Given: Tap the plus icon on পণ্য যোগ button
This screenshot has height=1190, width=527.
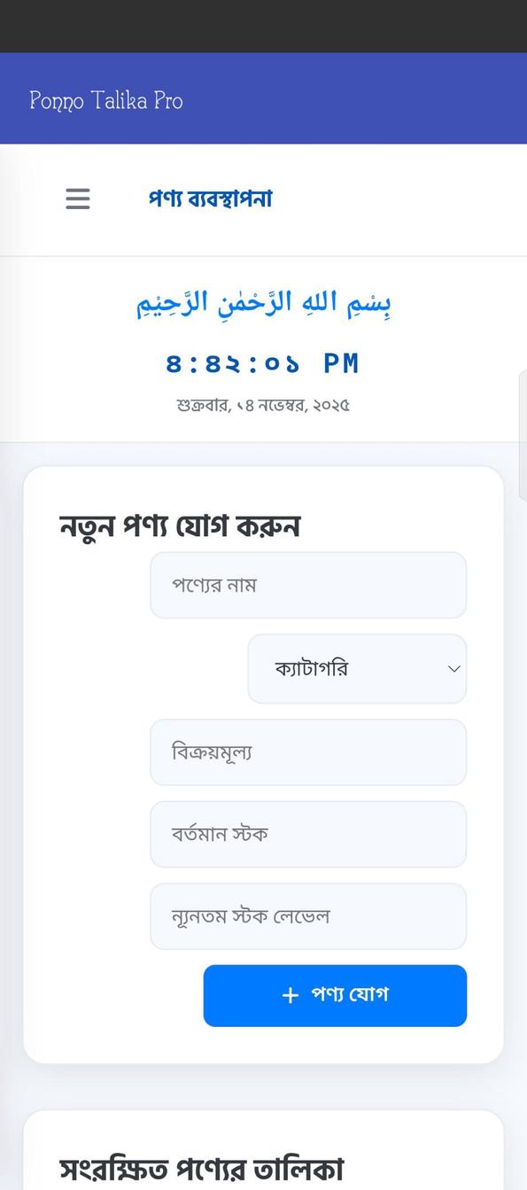Looking at the screenshot, I should point(289,995).
